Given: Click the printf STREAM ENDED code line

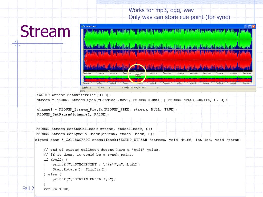Looking at the screenshot, I should [x=84, y=179].
